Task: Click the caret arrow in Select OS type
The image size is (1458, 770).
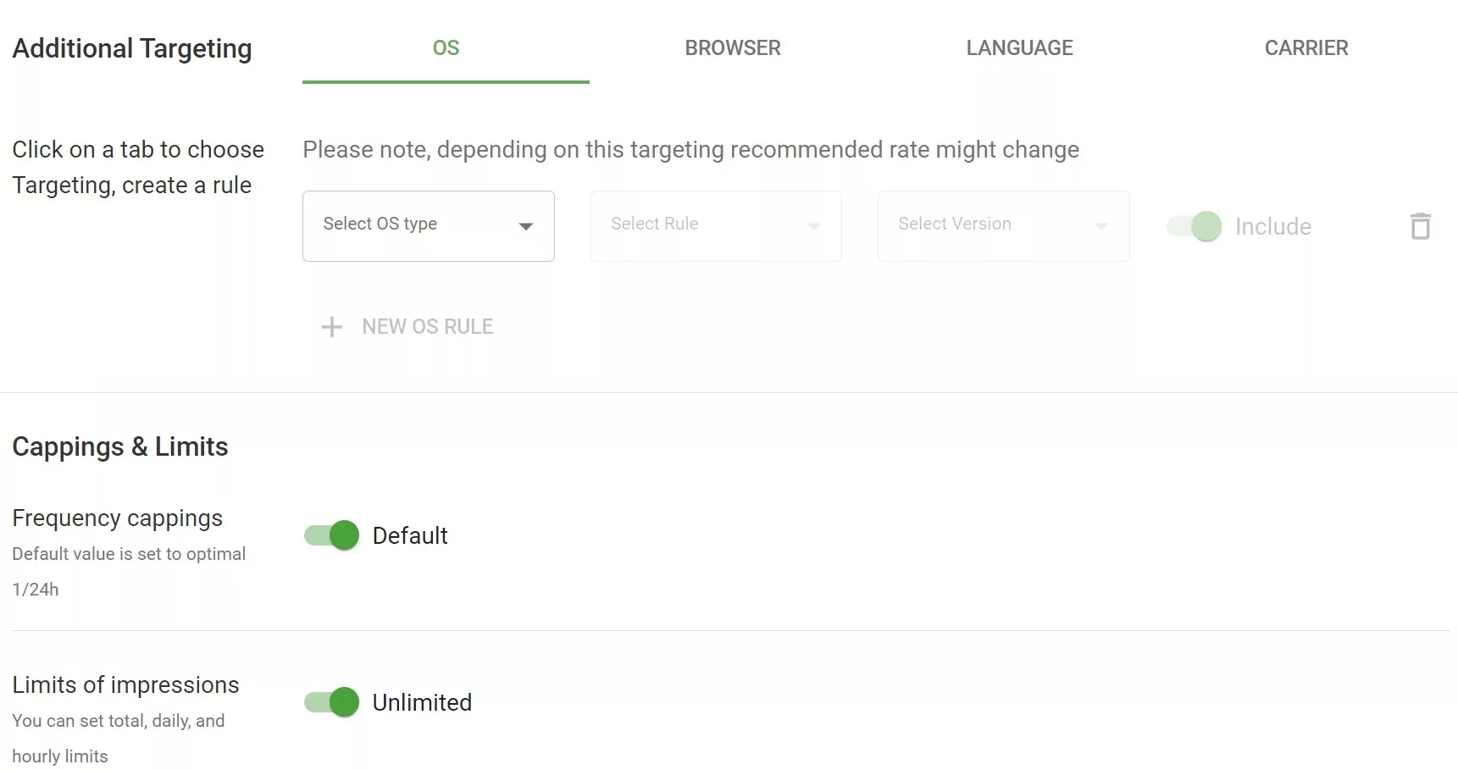Action: pos(525,226)
